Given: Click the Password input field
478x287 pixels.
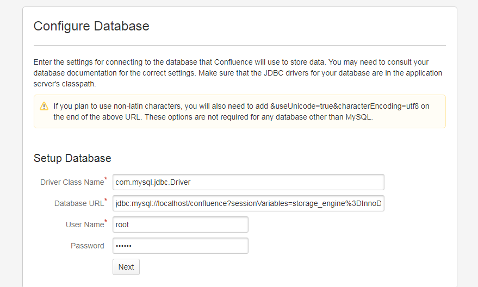Looking at the screenshot, I should 181,246.
